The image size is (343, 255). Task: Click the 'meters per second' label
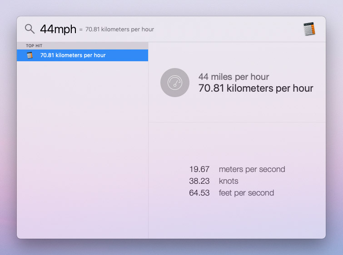pos(252,169)
